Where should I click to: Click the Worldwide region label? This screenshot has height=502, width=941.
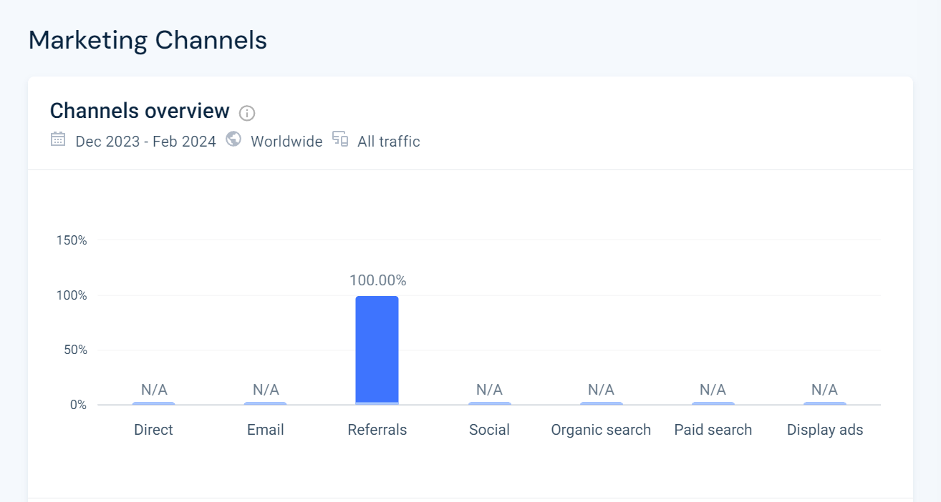[x=286, y=142]
